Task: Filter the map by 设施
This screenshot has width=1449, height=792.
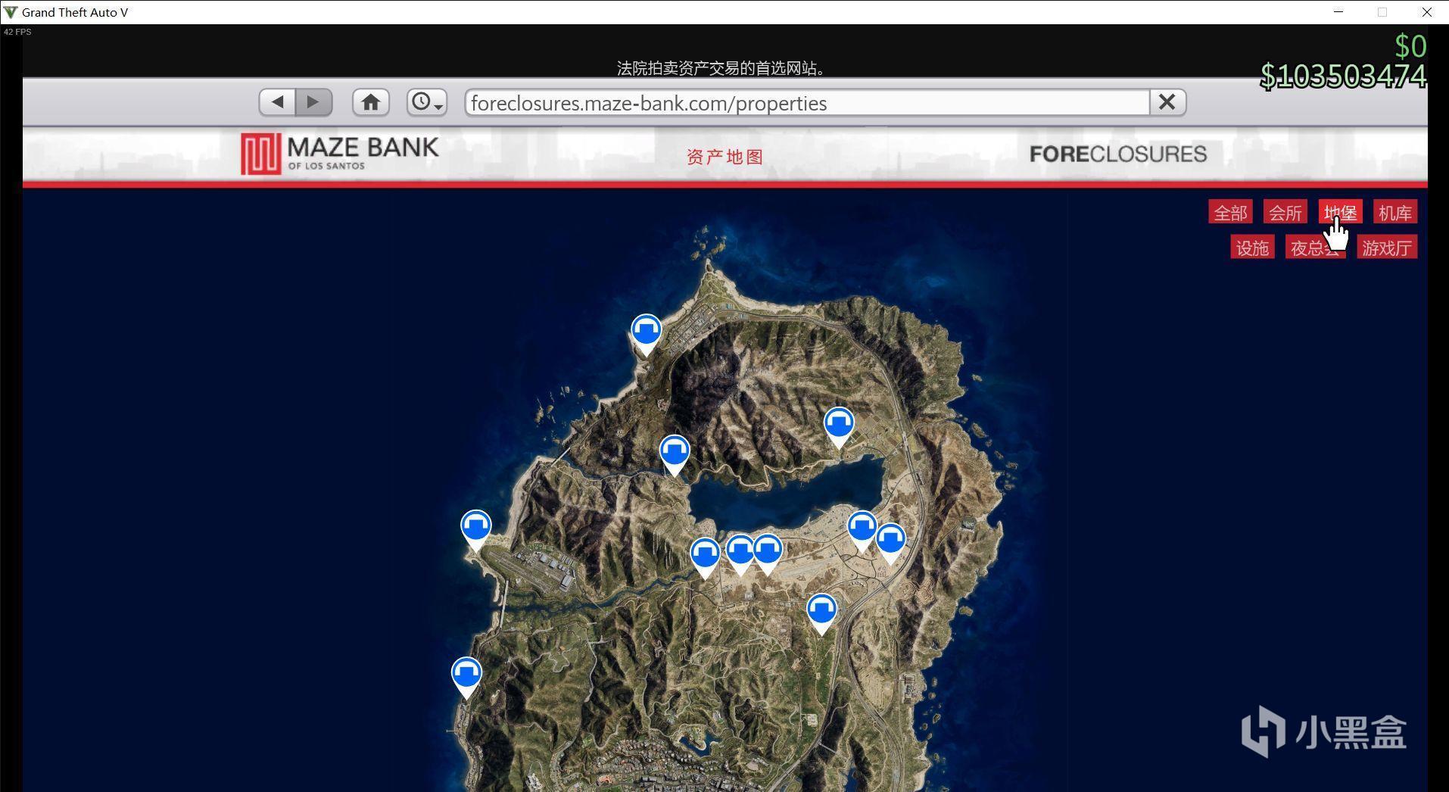Action: pos(1252,248)
